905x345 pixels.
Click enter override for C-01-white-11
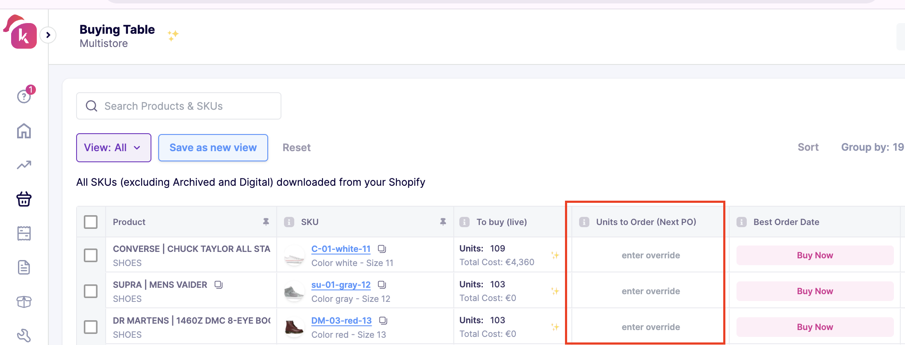651,255
